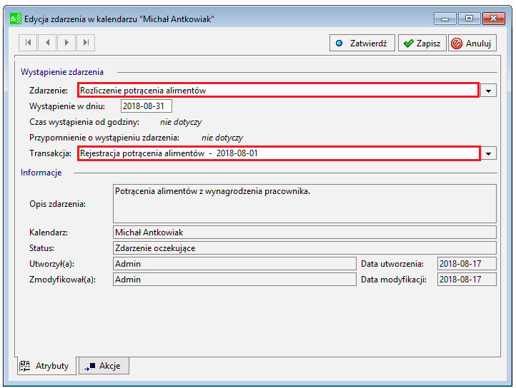Screen dimensions: 516x388
Task: Minimize the Edycja zdarzenia window
Action: [445, 19]
